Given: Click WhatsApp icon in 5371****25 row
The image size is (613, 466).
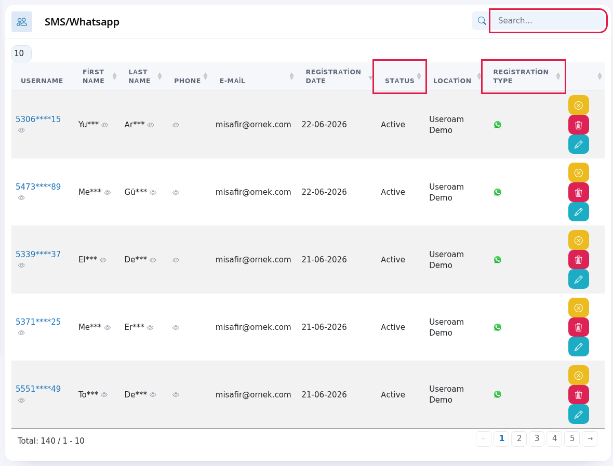Looking at the screenshot, I should (x=498, y=327).
